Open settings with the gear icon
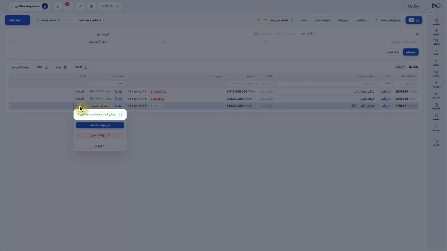Viewport: 447px width, 251px height. pyautogui.click(x=91, y=6)
